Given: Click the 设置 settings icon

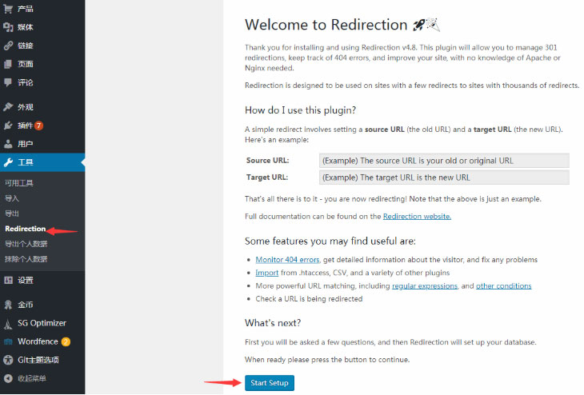Looking at the screenshot, I should (x=8, y=281).
